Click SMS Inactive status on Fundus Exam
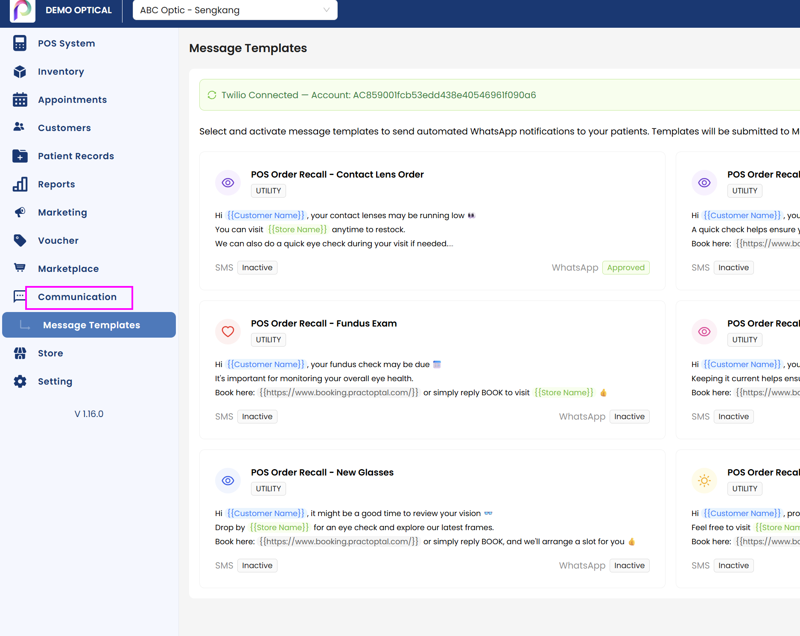The width and height of the screenshot is (800, 636). pyautogui.click(x=257, y=417)
